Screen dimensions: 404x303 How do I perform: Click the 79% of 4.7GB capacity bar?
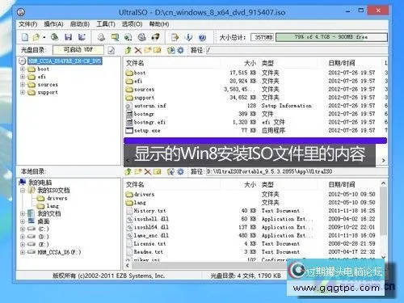click(331, 37)
